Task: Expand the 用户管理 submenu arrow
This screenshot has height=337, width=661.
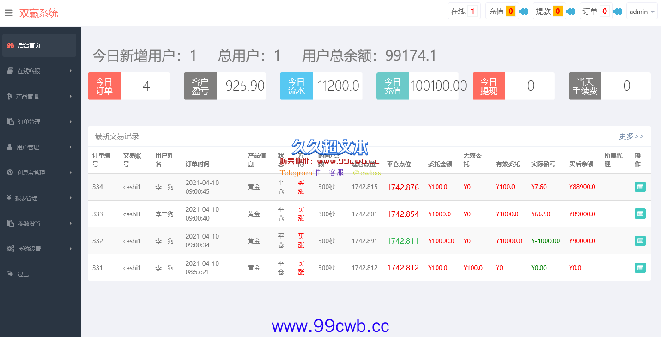Action: coord(71,147)
